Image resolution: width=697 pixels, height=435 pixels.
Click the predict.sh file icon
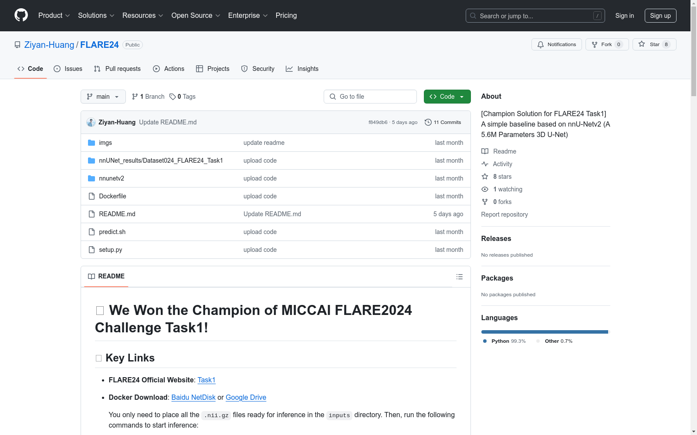pos(91,232)
